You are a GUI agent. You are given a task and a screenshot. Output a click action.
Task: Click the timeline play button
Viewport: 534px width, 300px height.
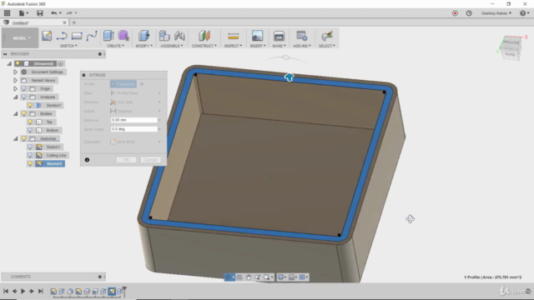(x=23, y=291)
